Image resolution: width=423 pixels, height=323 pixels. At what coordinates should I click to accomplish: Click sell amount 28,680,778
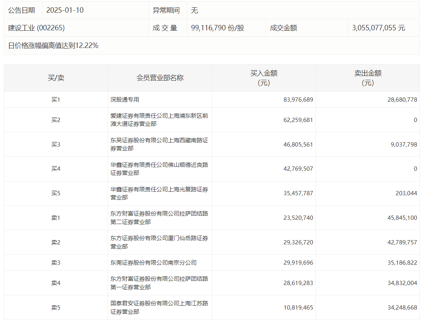[402, 99]
